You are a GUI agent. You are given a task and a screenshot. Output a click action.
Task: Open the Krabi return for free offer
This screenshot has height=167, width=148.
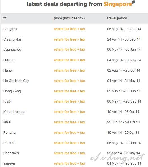point(69,101)
